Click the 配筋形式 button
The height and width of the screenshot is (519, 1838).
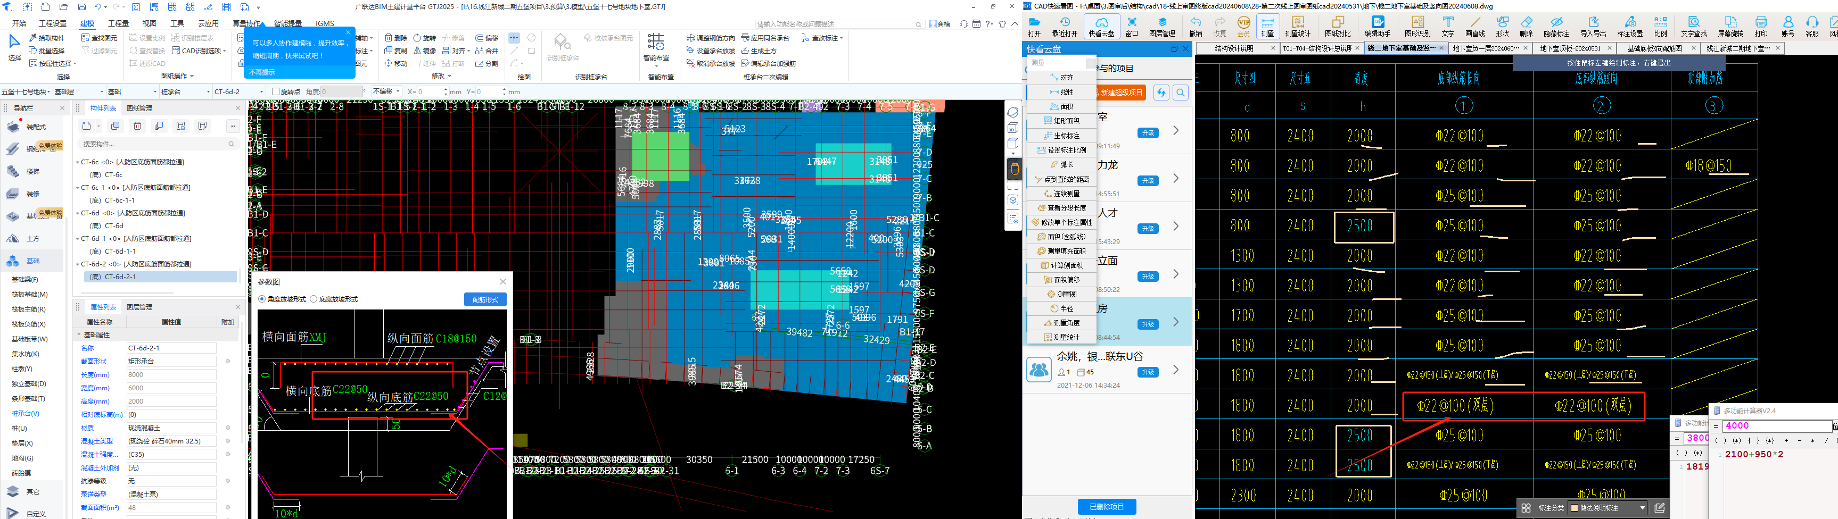[485, 299]
